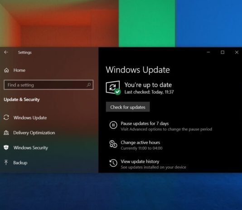
Task: Click the Windows Update sync arrows sidebar icon
Action: pyautogui.click(x=6, y=117)
